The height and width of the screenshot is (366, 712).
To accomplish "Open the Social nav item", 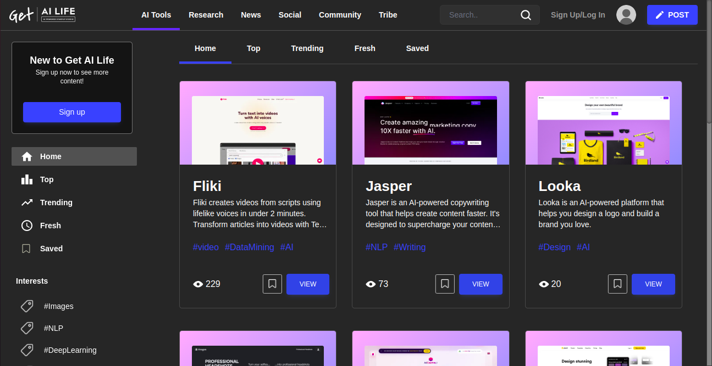I will point(290,15).
